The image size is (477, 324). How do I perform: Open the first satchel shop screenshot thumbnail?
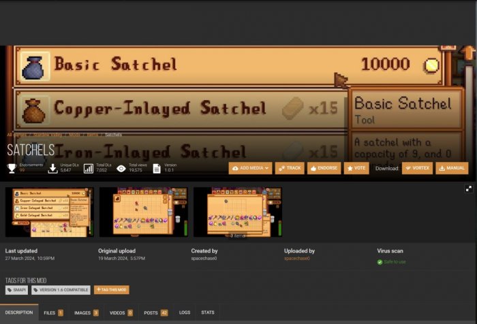coord(50,212)
